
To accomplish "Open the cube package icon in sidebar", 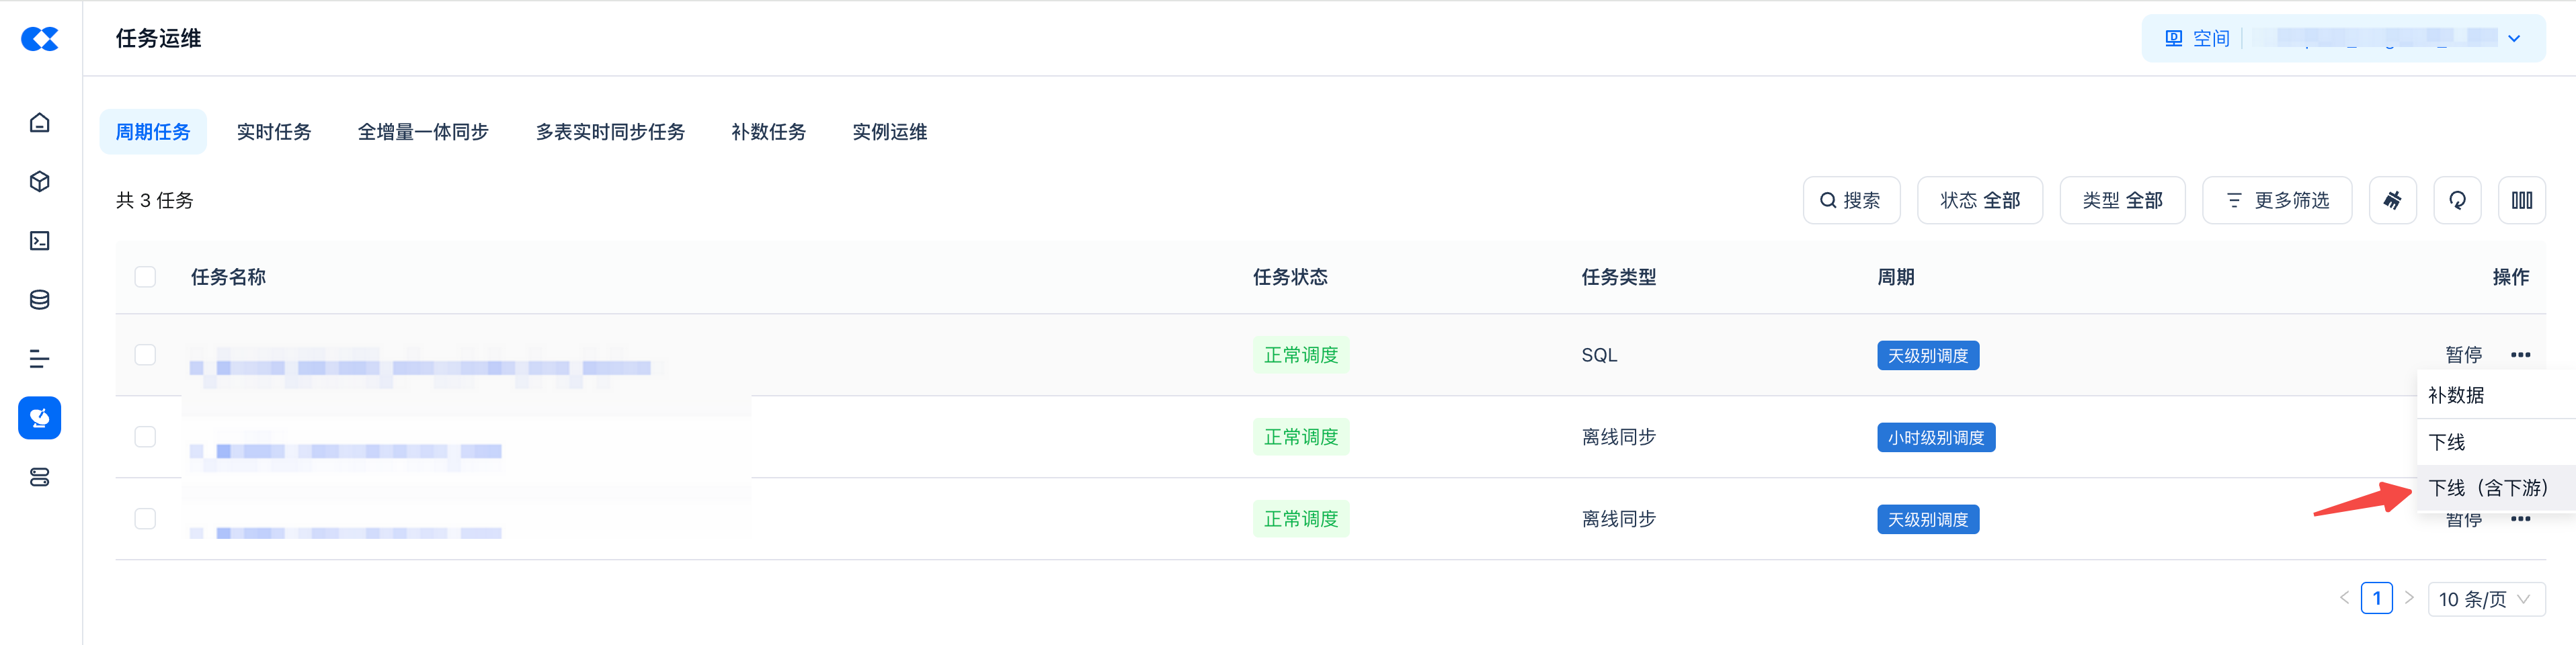I will click(x=40, y=182).
